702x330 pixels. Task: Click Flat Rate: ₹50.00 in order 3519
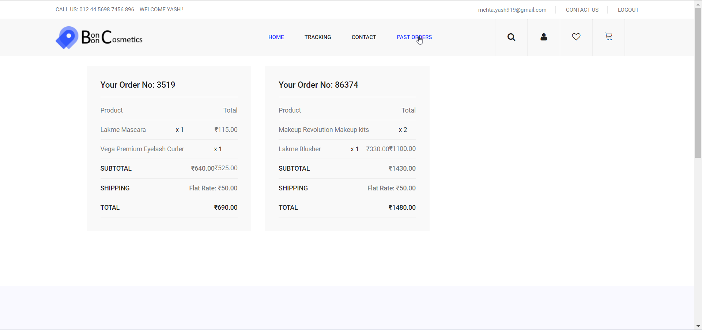click(213, 188)
